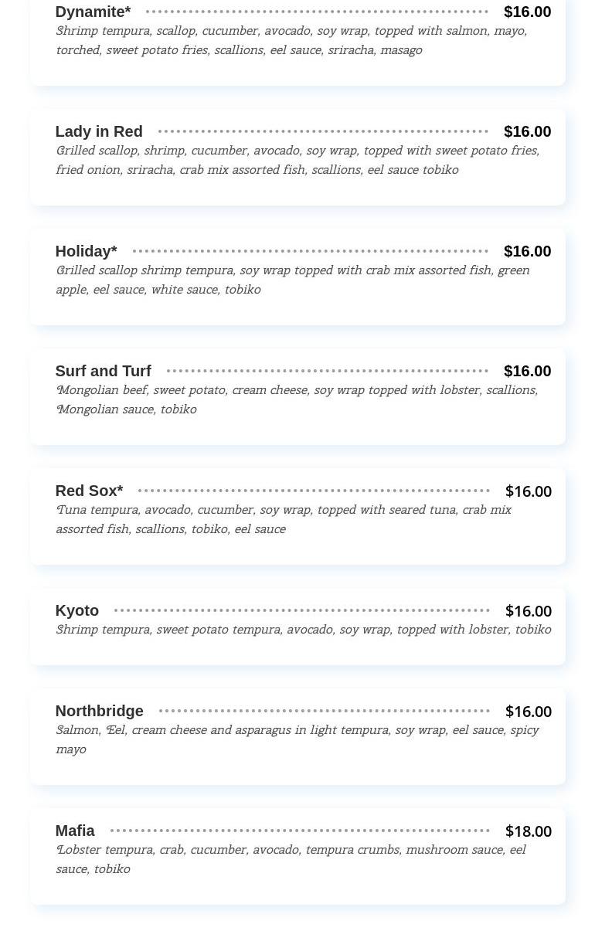The image size is (595, 931).
Task: Click the Red Sox* tuna tempura description
Action: pyautogui.click(x=283, y=519)
